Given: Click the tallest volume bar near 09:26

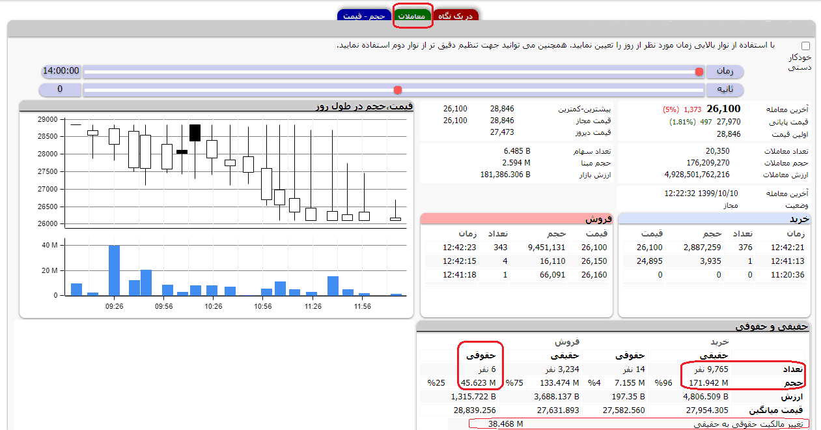Looking at the screenshot, I should point(114,270).
